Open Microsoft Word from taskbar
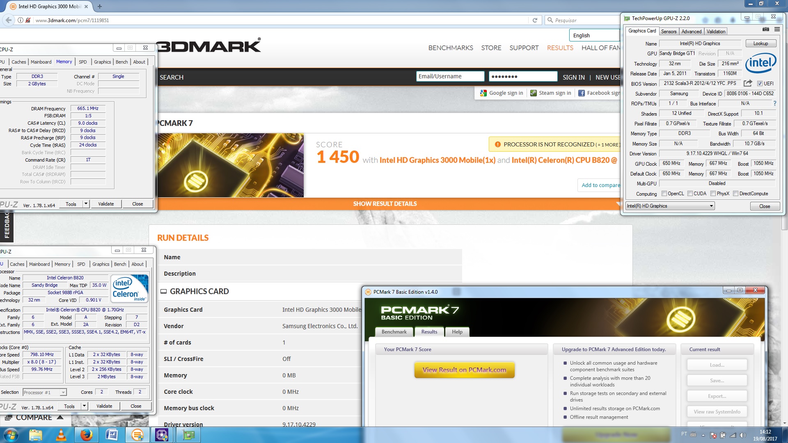This screenshot has height=443, width=788. 112,435
